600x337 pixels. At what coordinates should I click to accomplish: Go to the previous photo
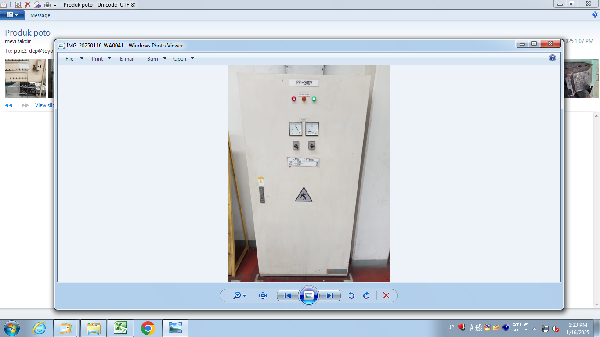point(288,296)
